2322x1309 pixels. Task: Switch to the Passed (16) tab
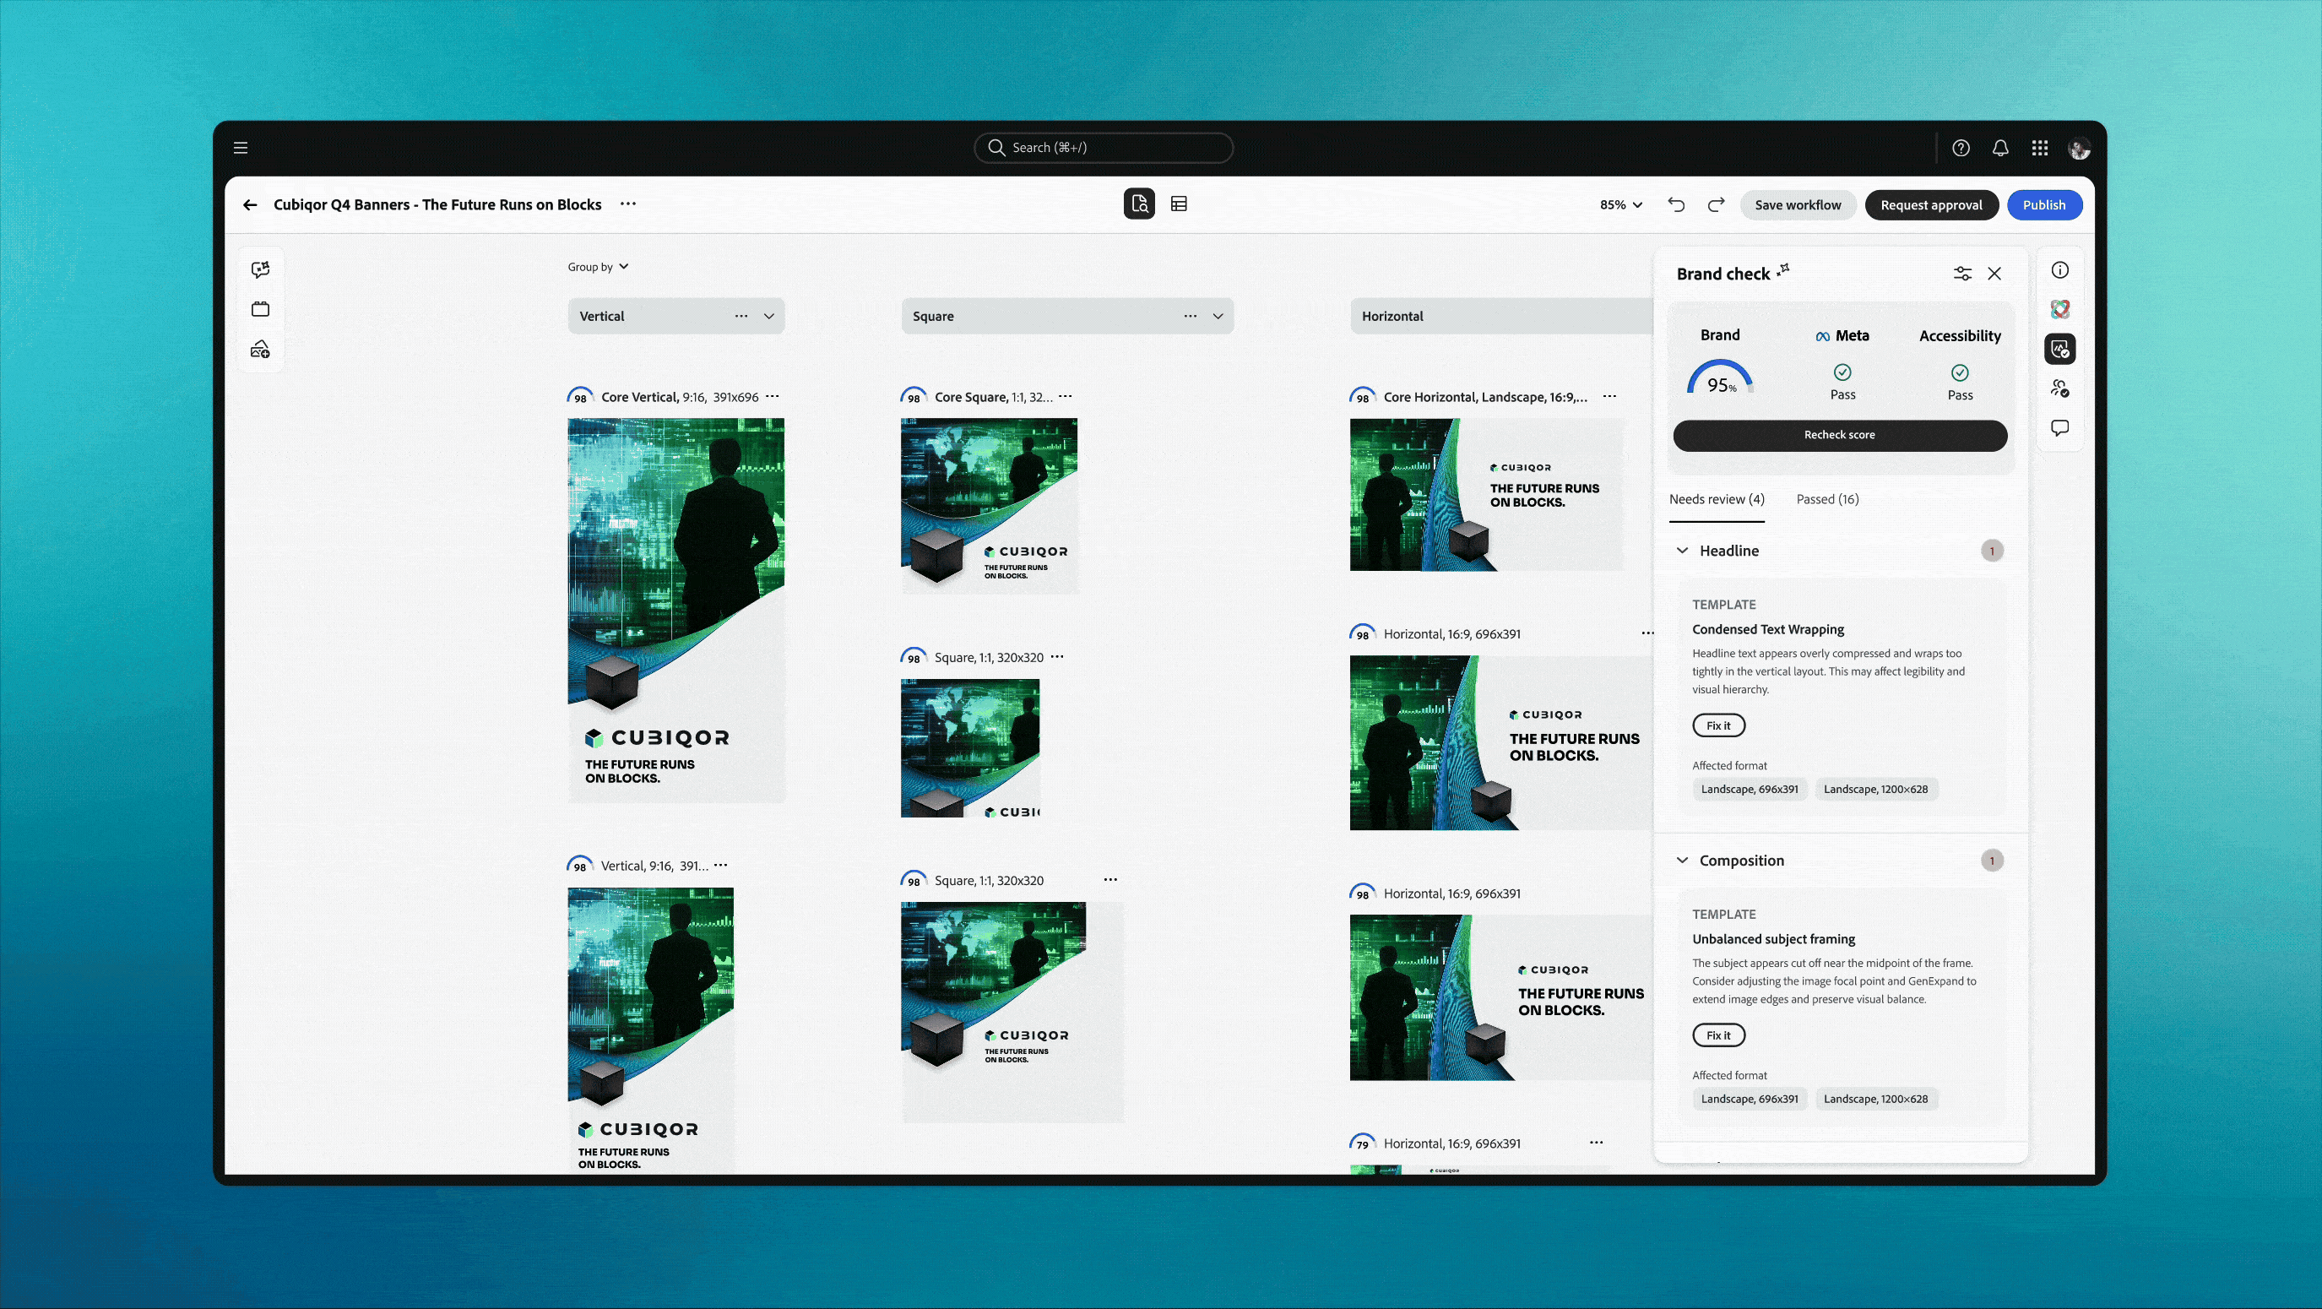1826,498
